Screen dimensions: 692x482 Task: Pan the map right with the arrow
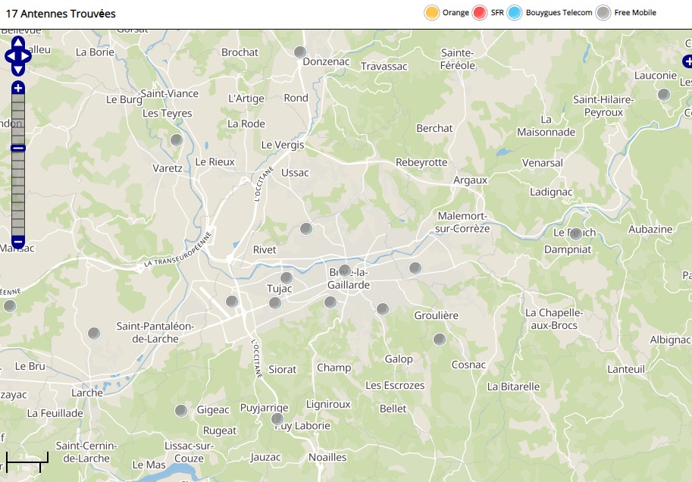(27, 56)
